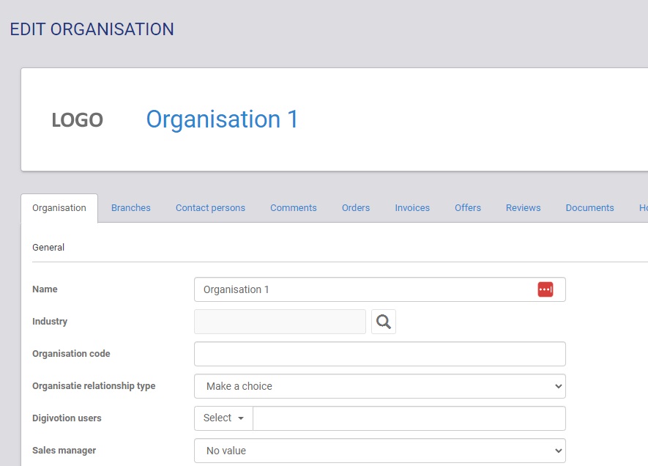The image size is (648, 466).
Task: Select the Offers tab
Action: coord(468,208)
